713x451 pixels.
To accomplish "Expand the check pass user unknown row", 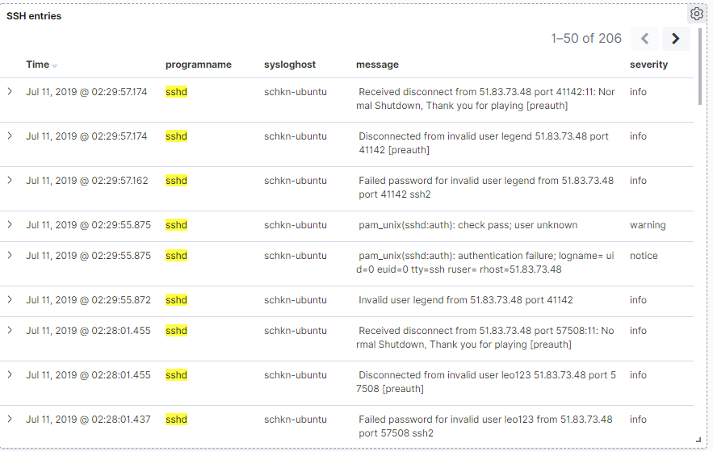I will (x=10, y=225).
